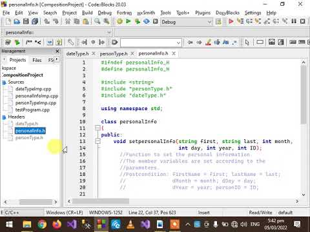The height and width of the screenshot is (232, 310).
Task: Open Find with the magnifier icon
Action: point(98,21)
